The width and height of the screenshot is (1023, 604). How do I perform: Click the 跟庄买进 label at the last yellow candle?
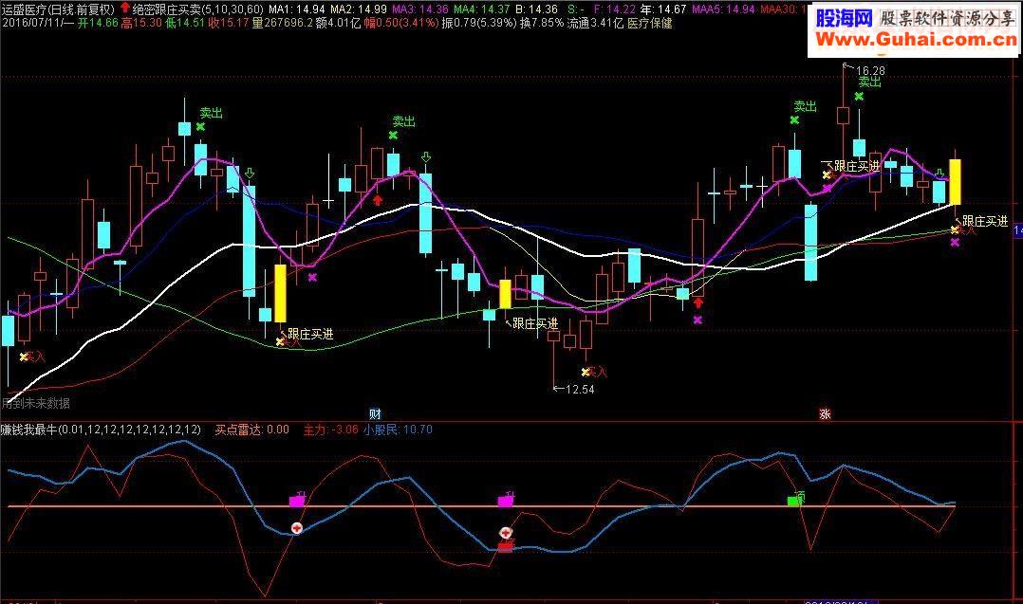(985, 222)
